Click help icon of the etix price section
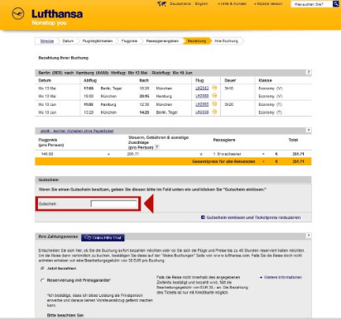 click(309, 130)
